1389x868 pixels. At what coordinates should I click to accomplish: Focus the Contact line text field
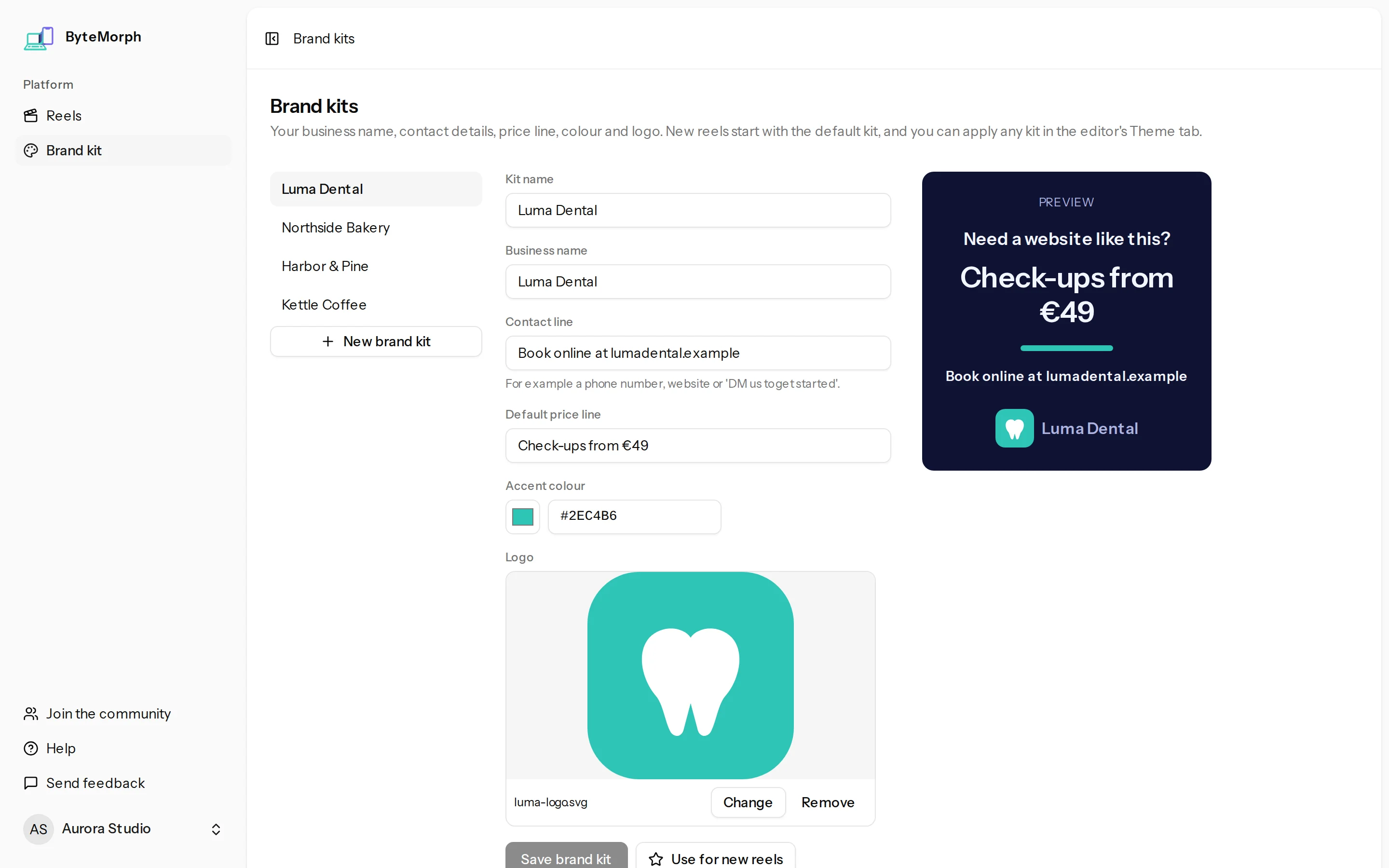coord(698,353)
